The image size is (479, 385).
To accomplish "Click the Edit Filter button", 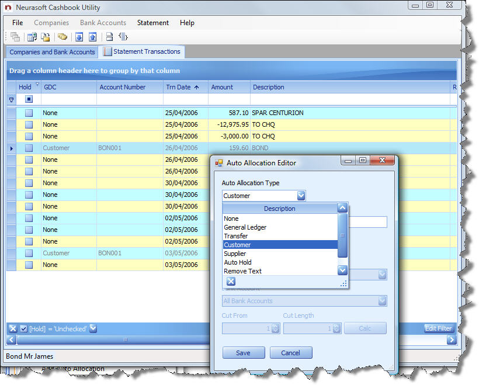I will pos(438,328).
